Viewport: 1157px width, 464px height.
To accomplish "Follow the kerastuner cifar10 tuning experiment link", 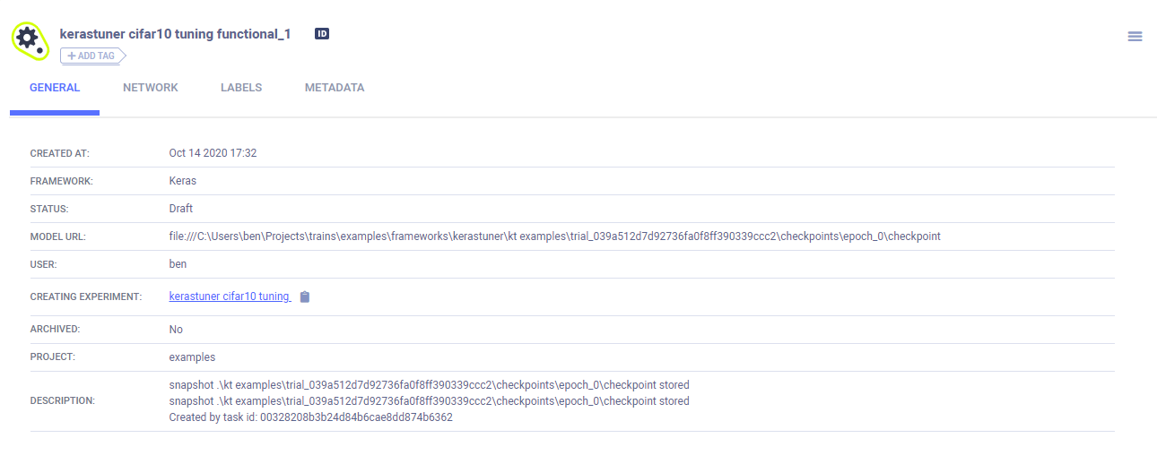I will pyautogui.click(x=230, y=296).
